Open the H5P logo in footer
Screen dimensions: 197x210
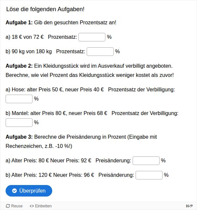click(189, 206)
